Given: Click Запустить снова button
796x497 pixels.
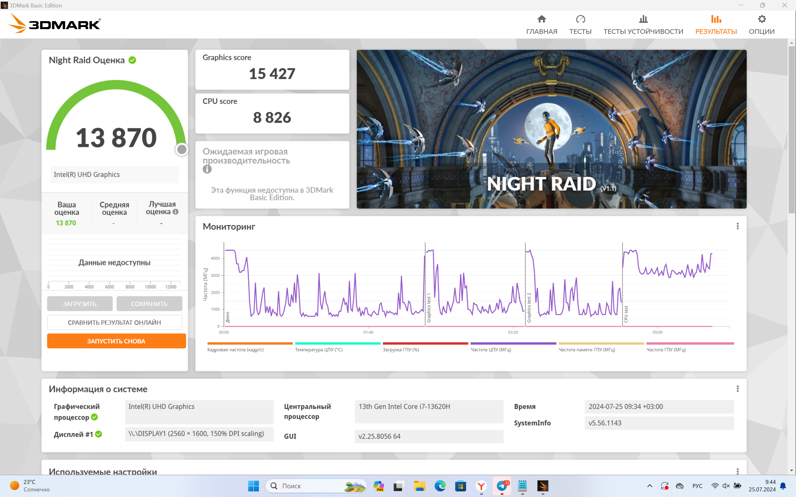Looking at the screenshot, I should click(x=116, y=341).
